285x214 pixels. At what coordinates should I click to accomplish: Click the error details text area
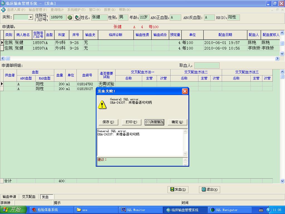point(140,142)
